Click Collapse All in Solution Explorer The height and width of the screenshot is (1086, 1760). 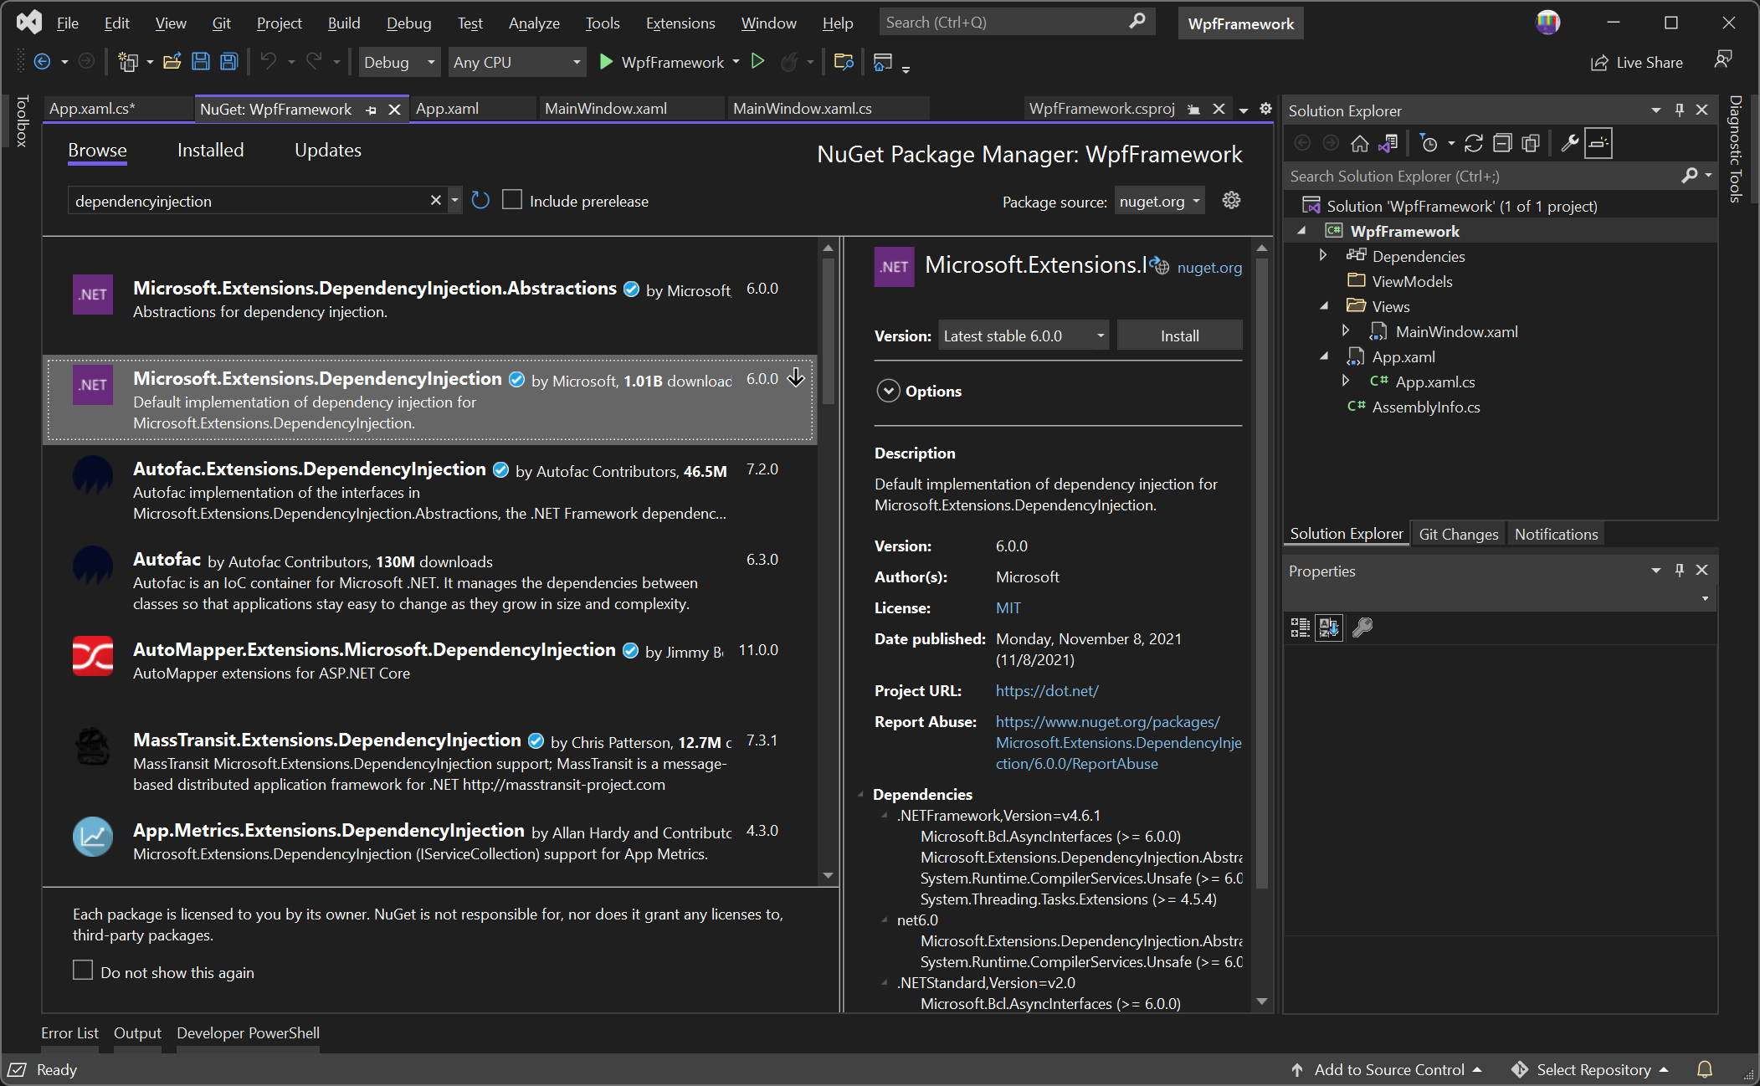click(1502, 144)
